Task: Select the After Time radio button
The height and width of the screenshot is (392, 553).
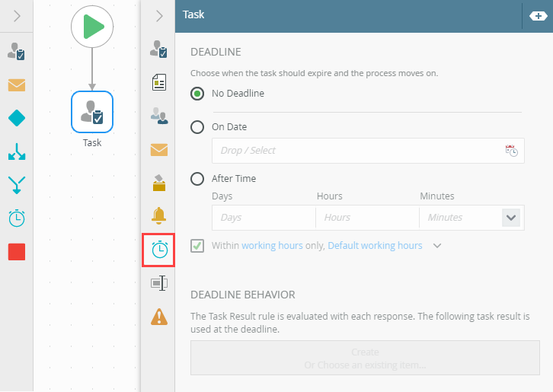Action: pos(197,179)
